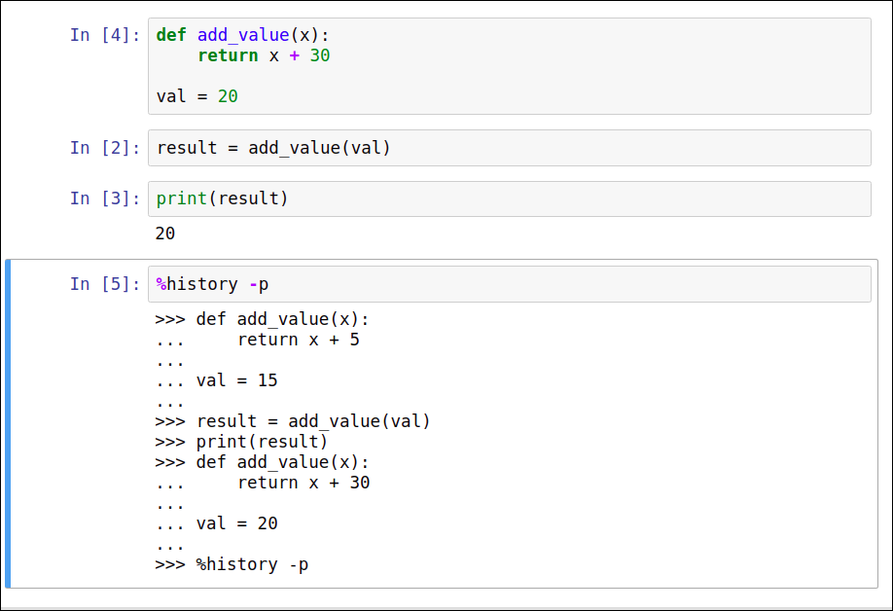Click the 'val = 20' line in cell 4
The width and height of the screenshot is (893, 611).
pyautogui.click(x=197, y=96)
